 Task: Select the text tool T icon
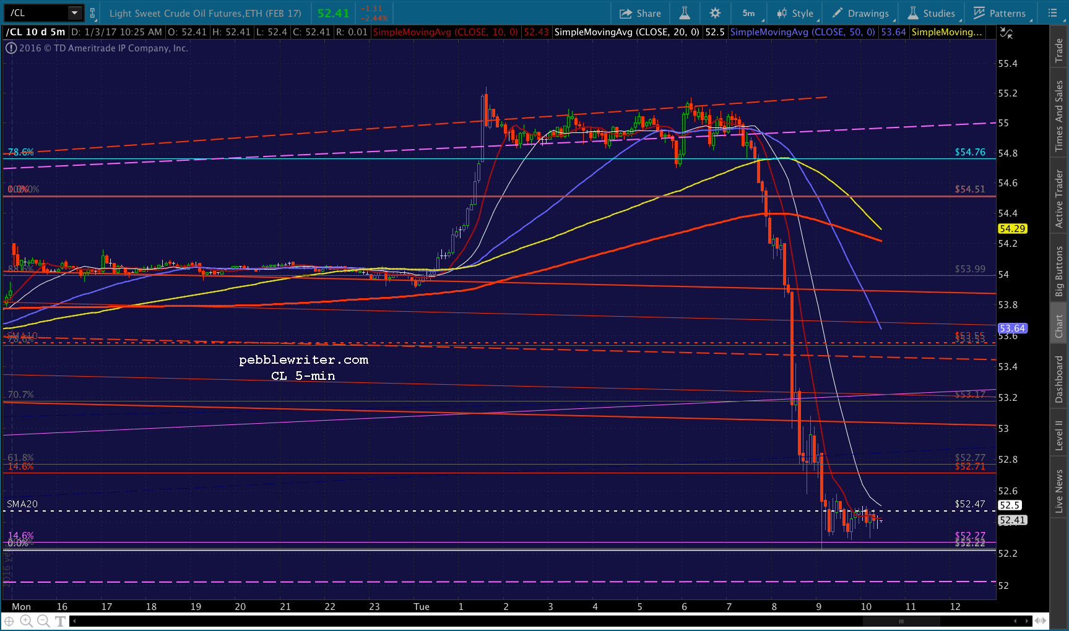coord(60,621)
